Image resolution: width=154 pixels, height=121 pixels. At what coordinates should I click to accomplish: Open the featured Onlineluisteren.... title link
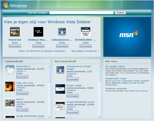62,40
